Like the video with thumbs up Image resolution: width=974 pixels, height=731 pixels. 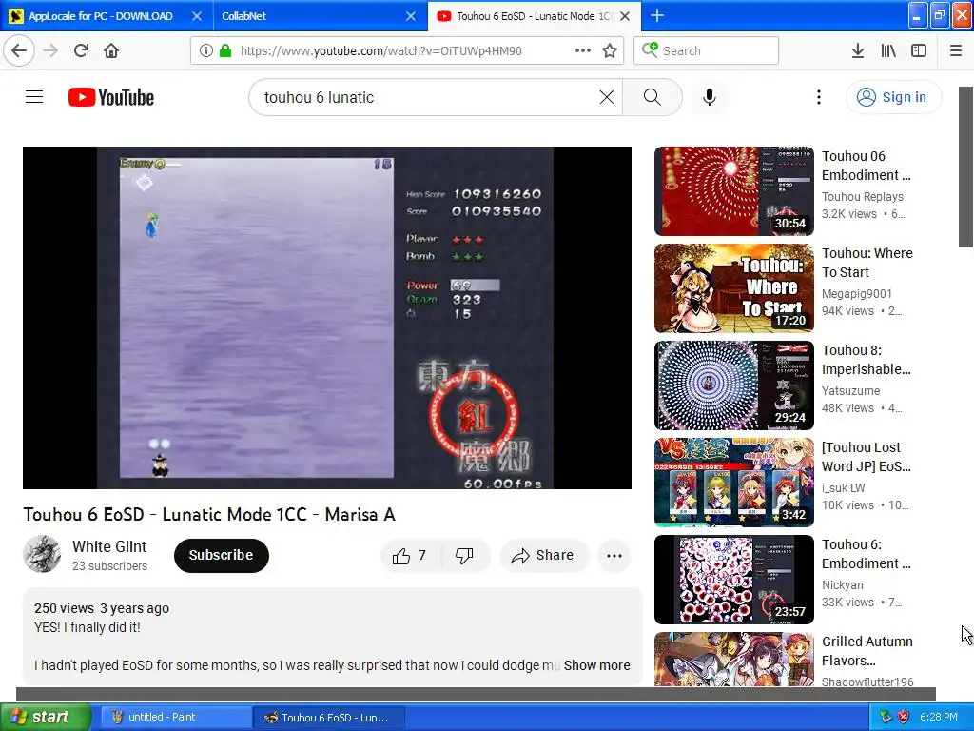[411, 555]
